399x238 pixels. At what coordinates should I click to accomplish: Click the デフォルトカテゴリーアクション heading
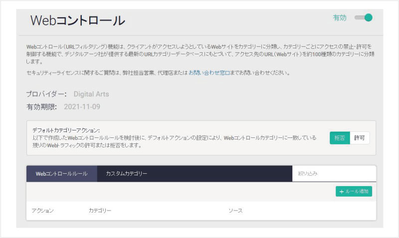66,129
